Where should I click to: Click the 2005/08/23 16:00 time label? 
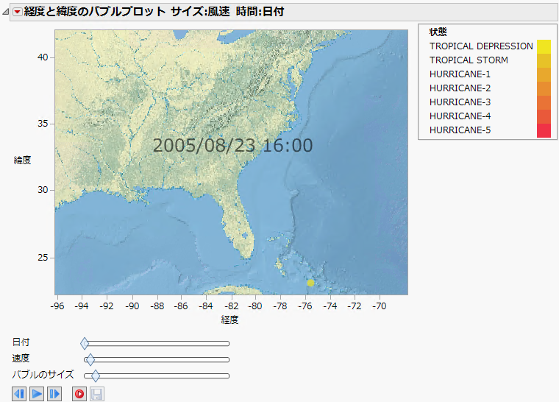233,146
